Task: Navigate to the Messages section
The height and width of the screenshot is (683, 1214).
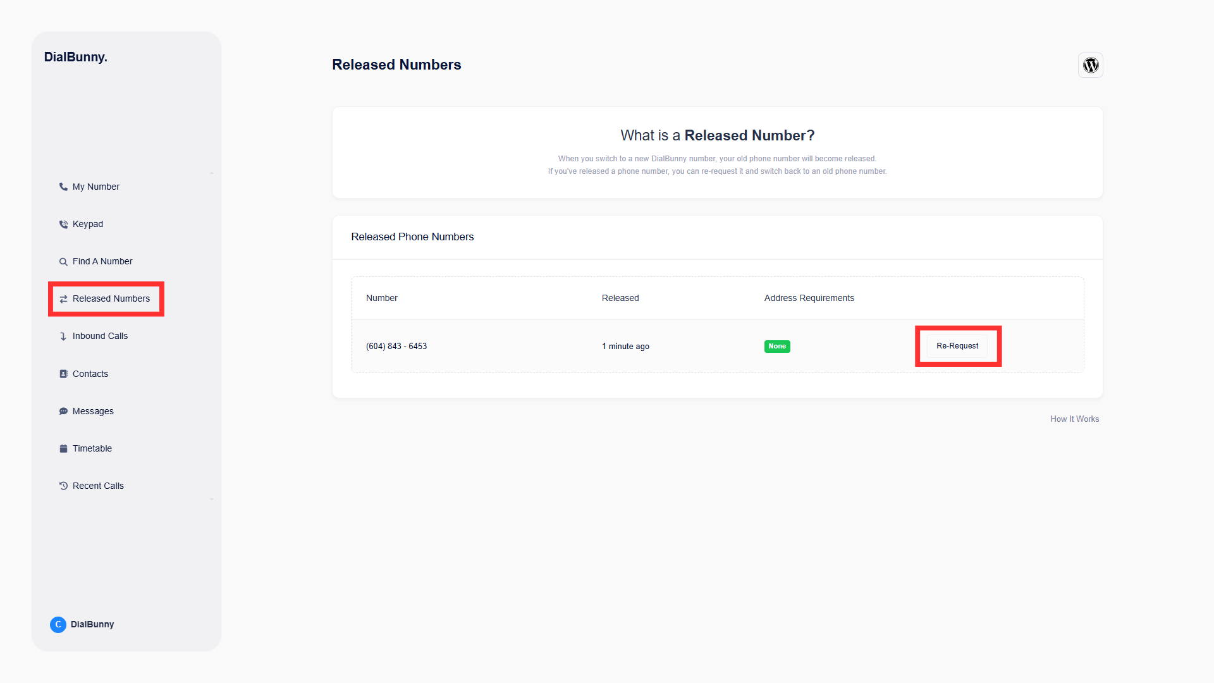Action: coord(93,411)
